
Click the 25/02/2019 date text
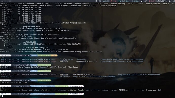click(x=164, y=1)
